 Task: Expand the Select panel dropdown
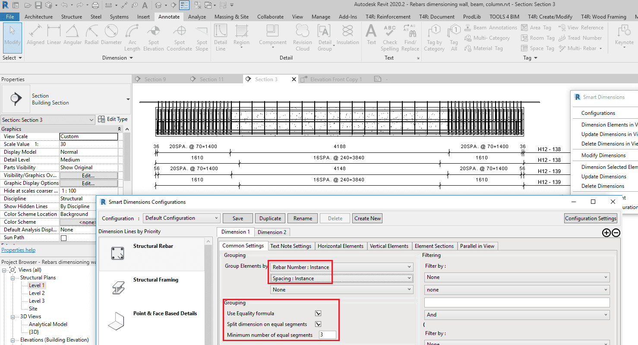point(12,58)
